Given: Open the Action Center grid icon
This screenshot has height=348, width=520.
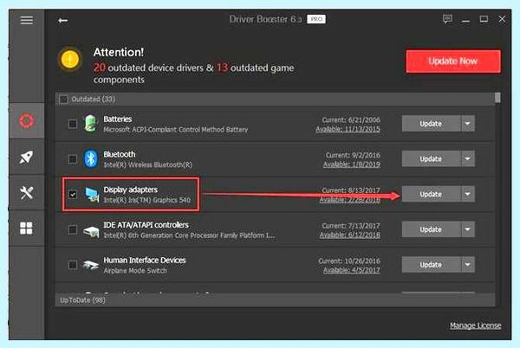Looking at the screenshot, I should coord(26,228).
